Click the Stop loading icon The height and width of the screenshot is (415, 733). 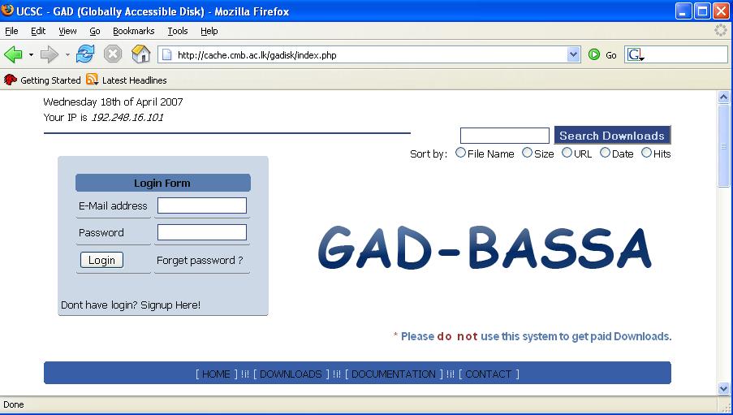[x=113, y=55]
